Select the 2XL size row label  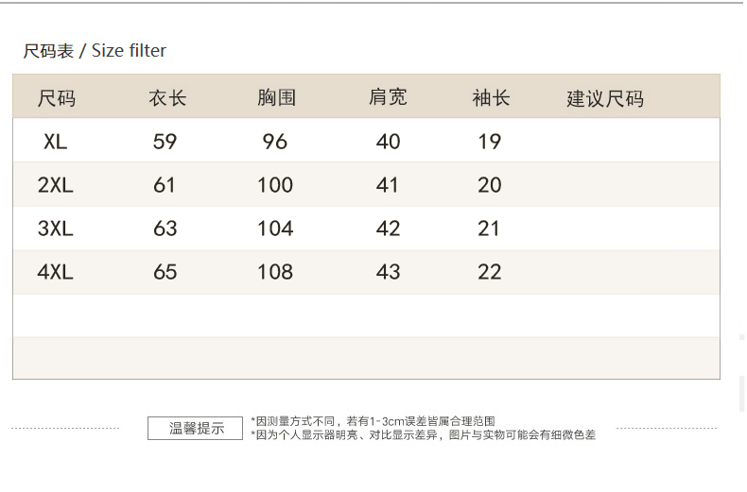click(x=56, y=185)
